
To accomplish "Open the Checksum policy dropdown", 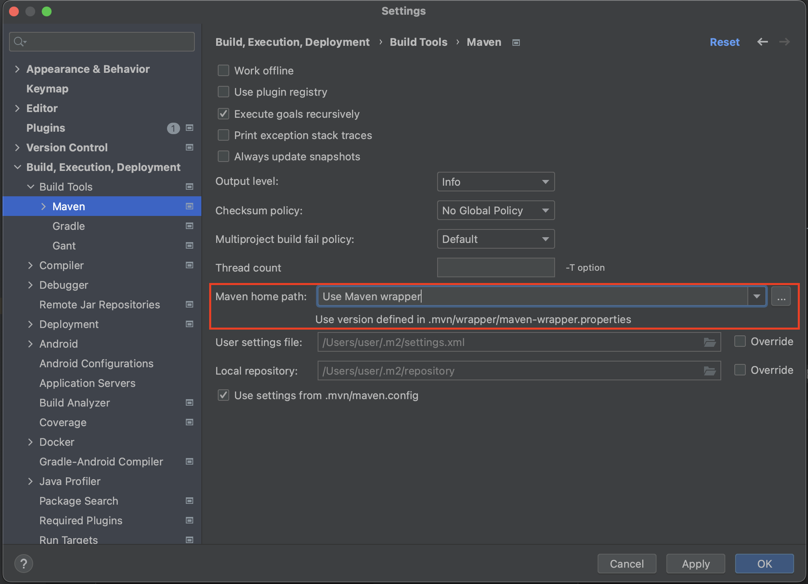I will [495, 211].
